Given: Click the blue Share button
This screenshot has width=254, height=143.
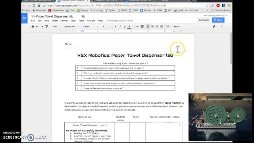Looking at the screenshot, I should click(x=218, y=20).
